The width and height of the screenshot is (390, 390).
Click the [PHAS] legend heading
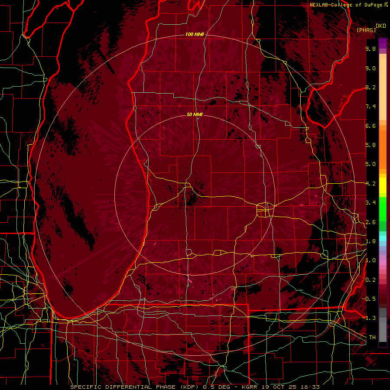pyautogui.click(x=366, y=30)
